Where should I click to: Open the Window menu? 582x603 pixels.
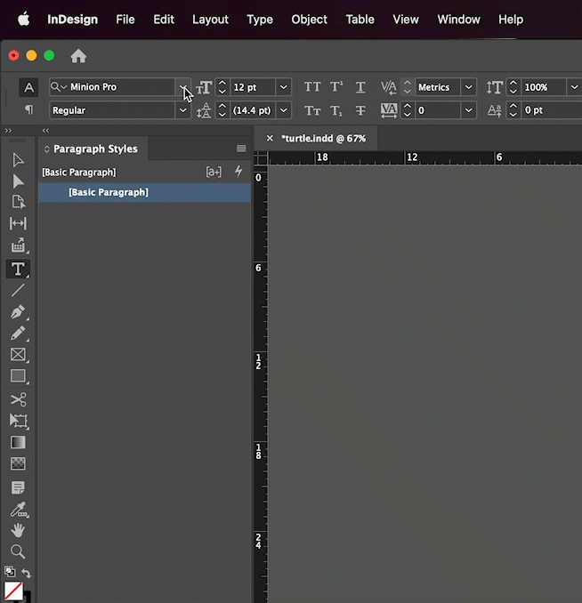pyautogui.click(x=458, y=20)
